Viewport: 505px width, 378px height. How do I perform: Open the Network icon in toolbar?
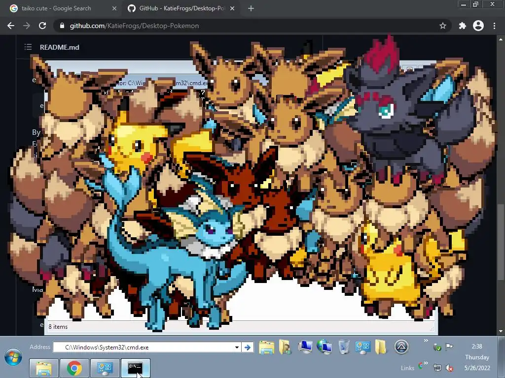[x=324, y=347]
